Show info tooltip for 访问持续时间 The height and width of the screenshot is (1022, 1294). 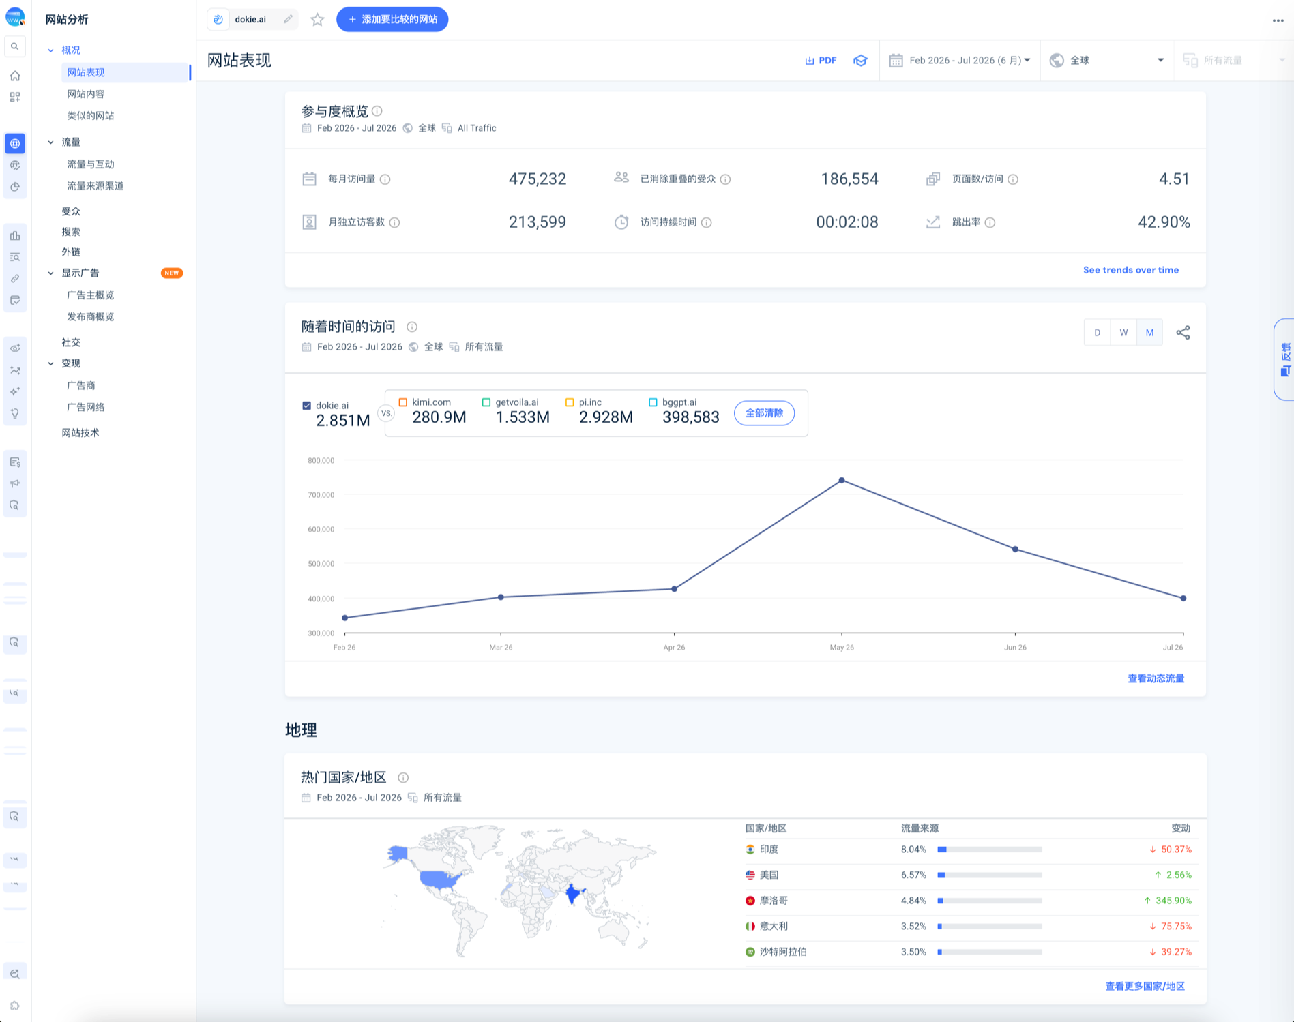(707, 222)
